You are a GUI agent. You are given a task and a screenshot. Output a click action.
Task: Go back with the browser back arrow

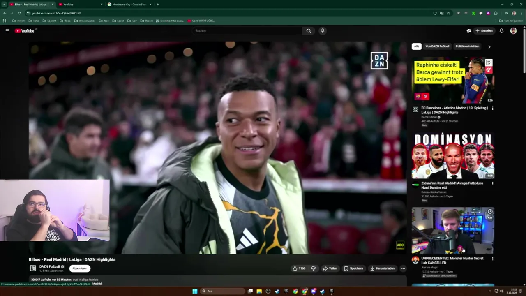point(5,13)
